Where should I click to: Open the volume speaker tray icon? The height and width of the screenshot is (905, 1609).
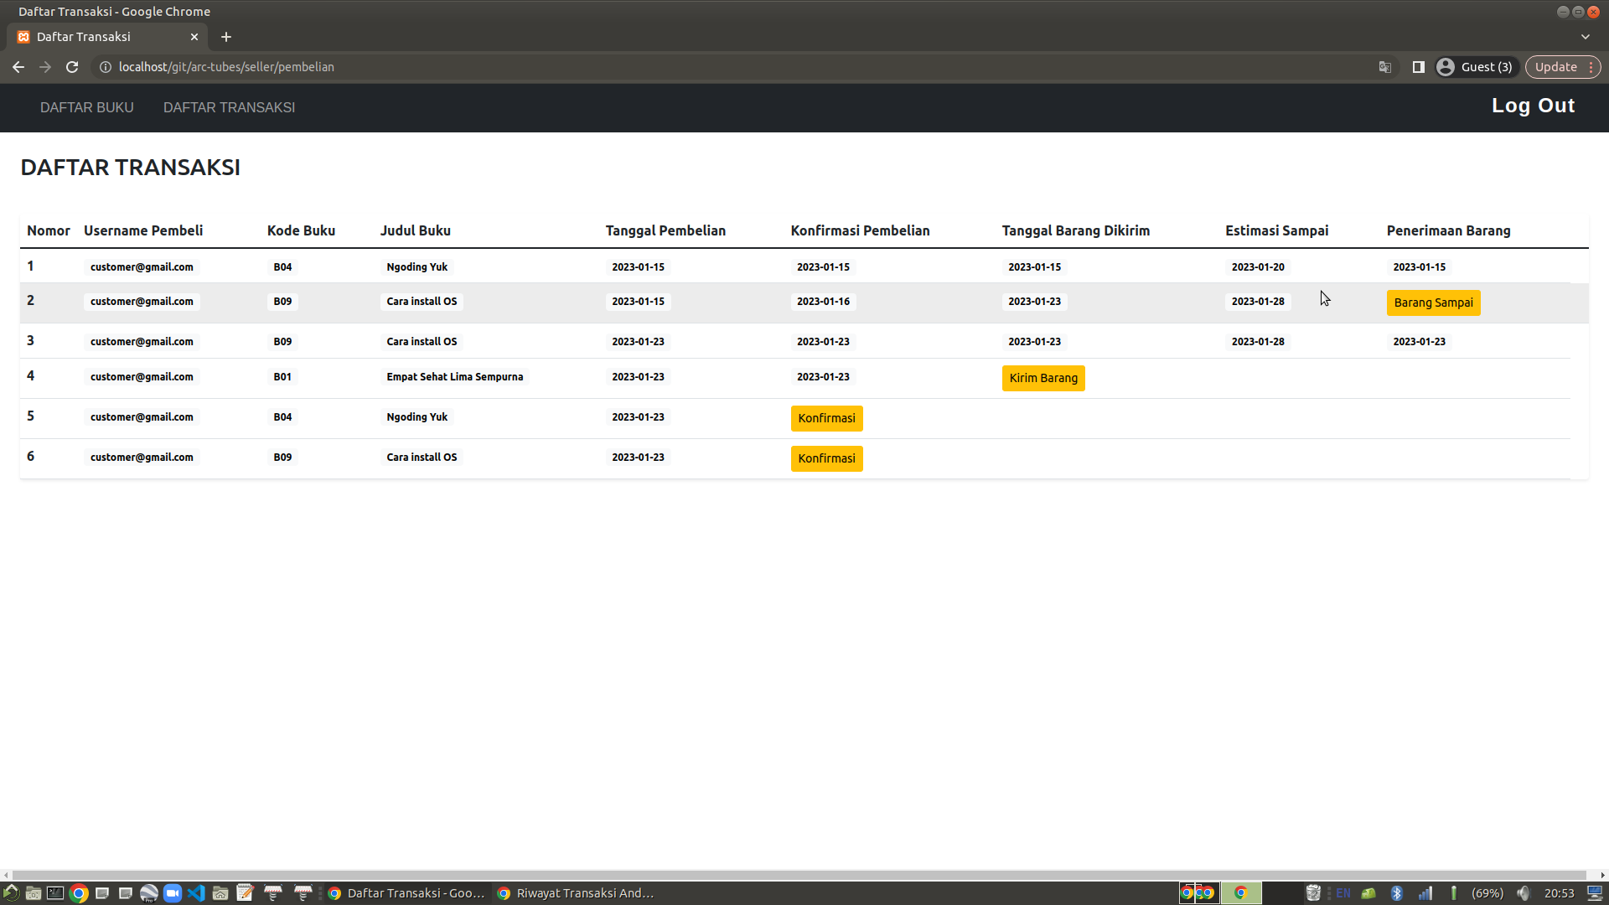point(1524,893)
